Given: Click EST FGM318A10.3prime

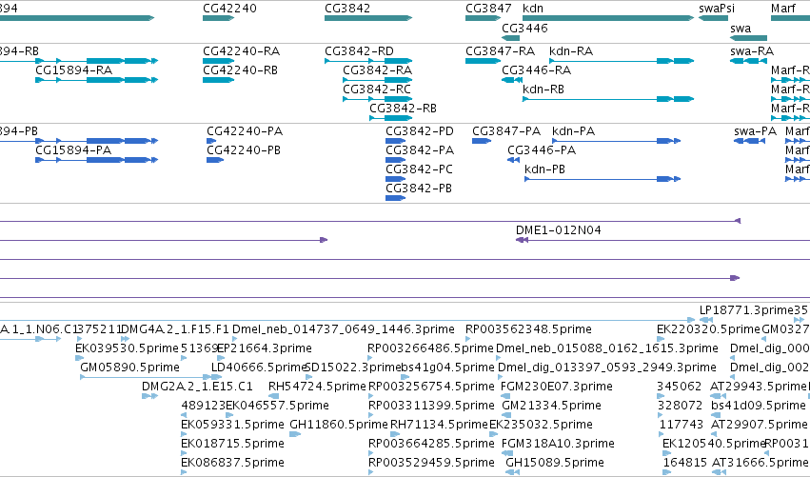Looking at the screenshot, I should point(558,444).
